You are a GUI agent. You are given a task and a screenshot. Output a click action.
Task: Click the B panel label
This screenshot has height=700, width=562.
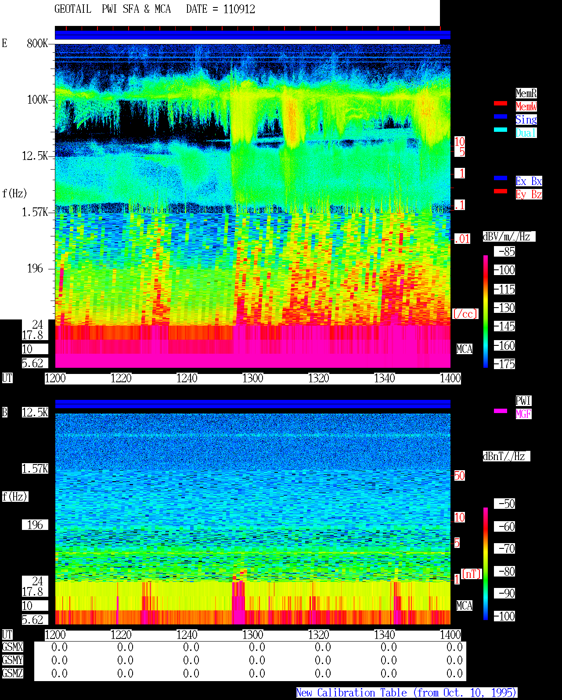(x=5, y=412)
